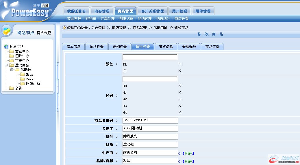Remove the 白 color entry

pyautogui.click(x=179, y=71)
